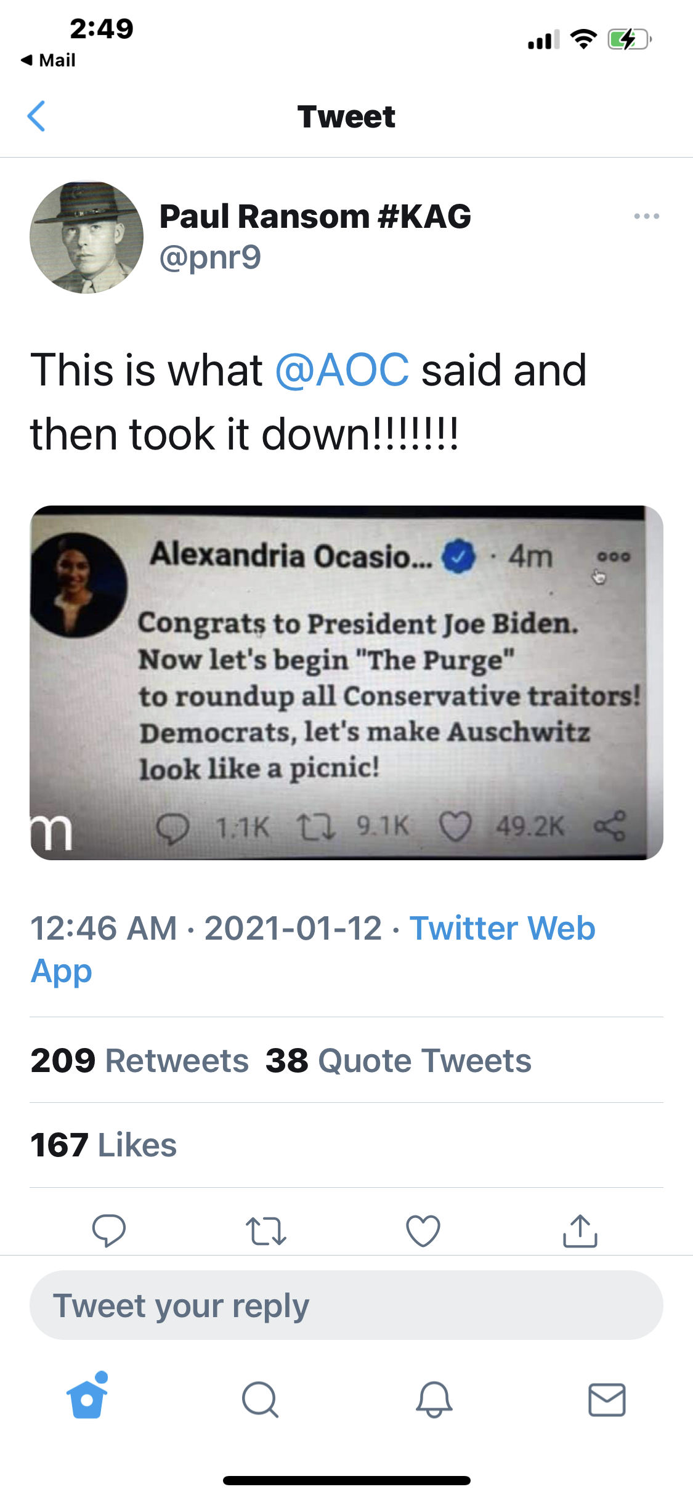Tap the reply speech bubble icon
The height and width of the screenshot is (1500, 693).
(109, 1230)
